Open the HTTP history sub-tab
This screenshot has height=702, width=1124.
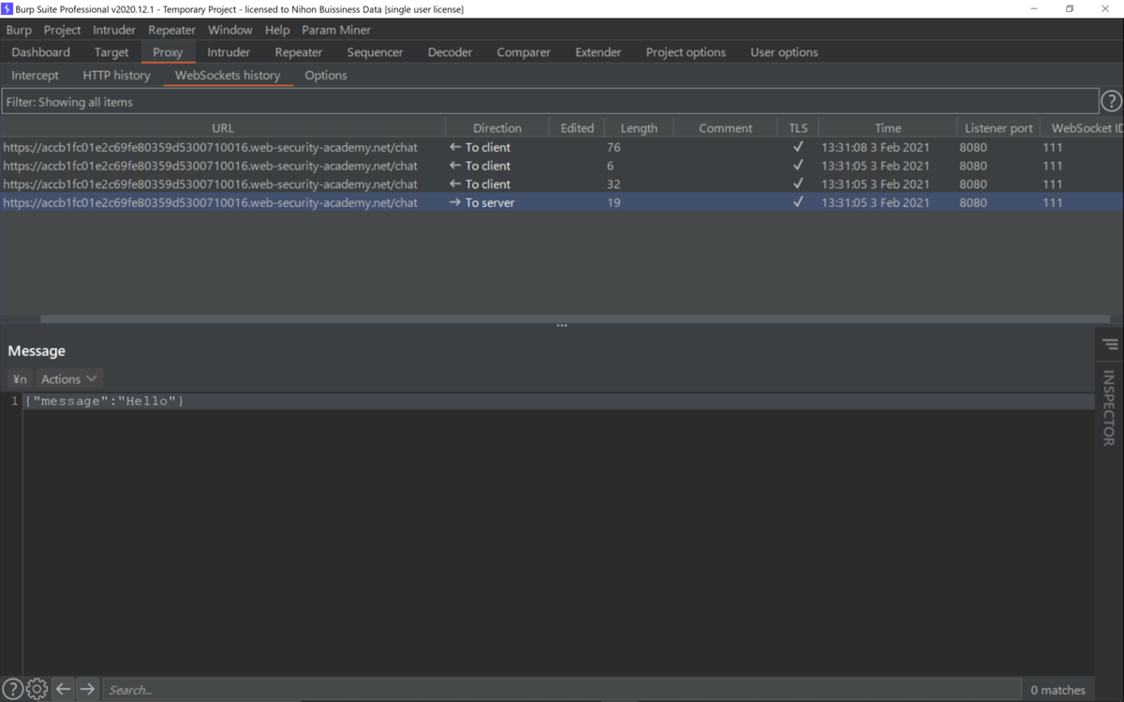tap(116, 75)
